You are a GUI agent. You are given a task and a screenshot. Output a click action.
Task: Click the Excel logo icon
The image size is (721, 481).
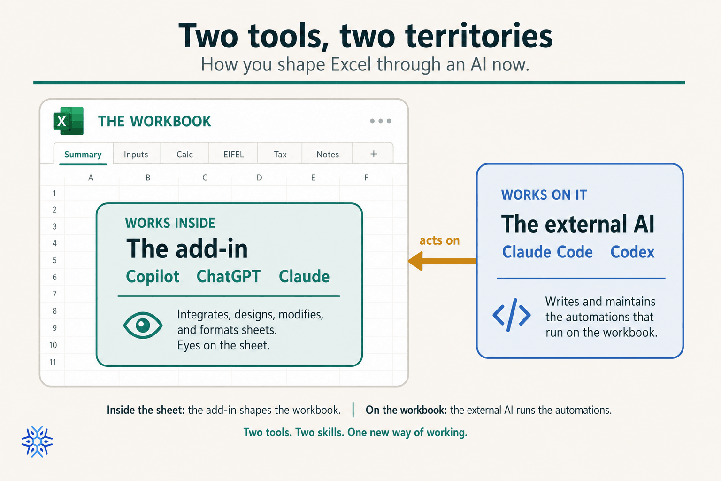(69, 121)
